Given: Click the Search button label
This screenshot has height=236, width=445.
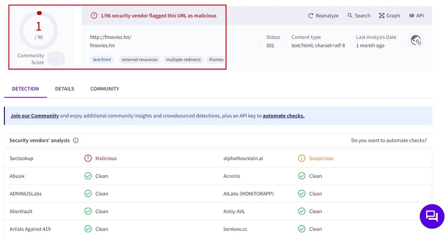Looking at the screenshot, I should click(x=362, y=16).
